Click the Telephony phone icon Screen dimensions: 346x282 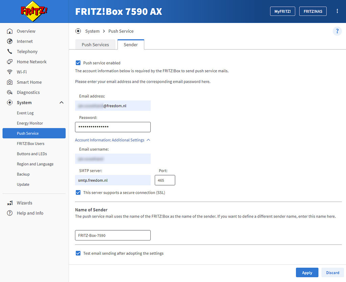(10, 52)
